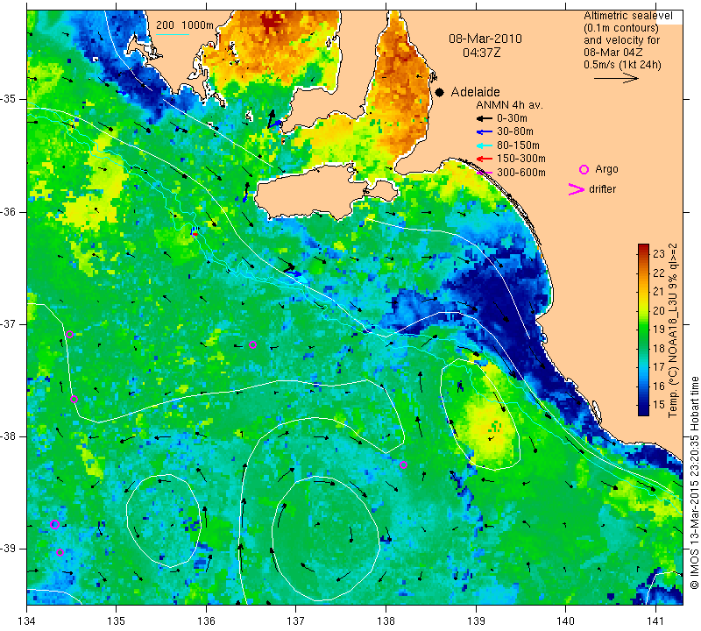The height and width of the screenshot is (631, 701).
Task: Click the latitude axis label -38
Action: tap(8, 436)
